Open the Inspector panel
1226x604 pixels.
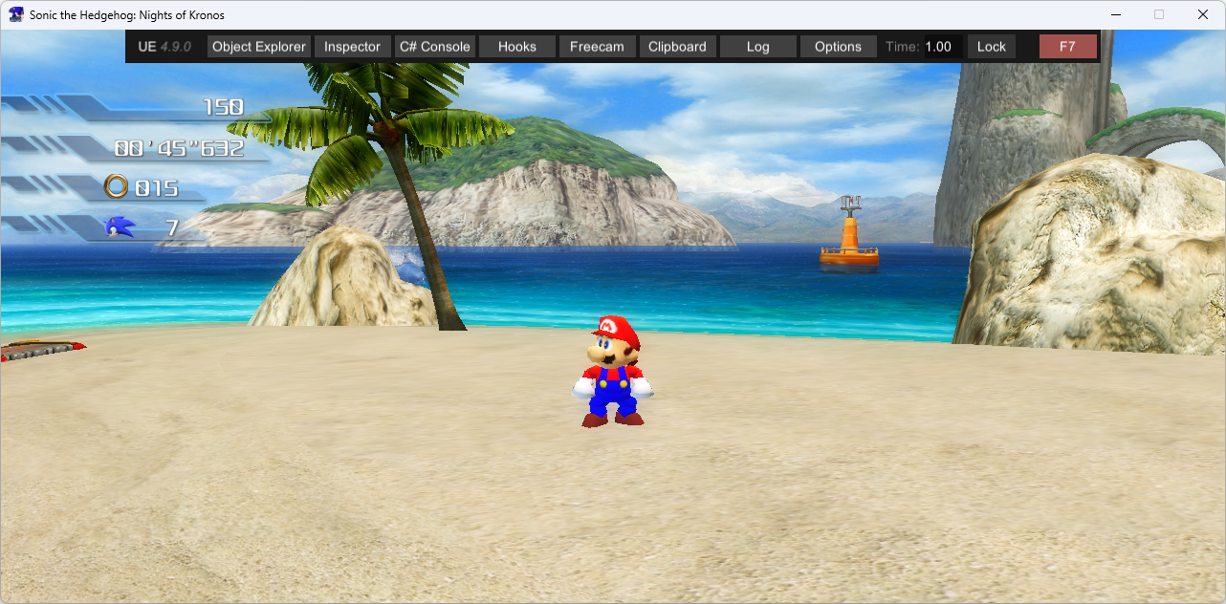click(352, 46)
